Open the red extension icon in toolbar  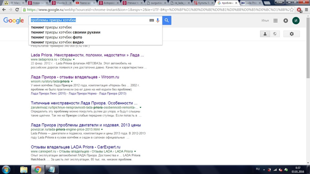299,10
